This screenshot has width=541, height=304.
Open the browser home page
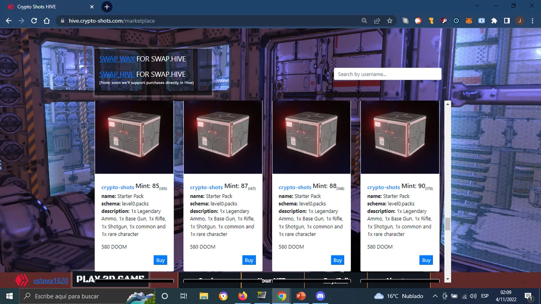click(47, 21)
